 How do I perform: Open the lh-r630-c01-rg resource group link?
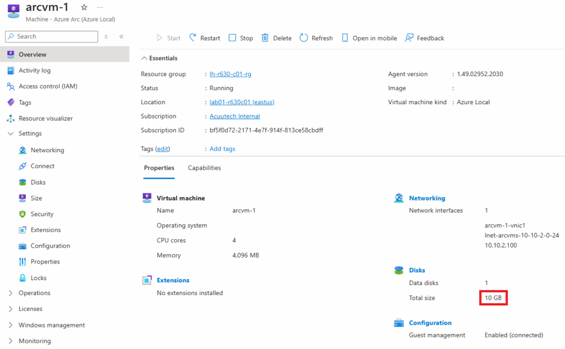click(x=230, y=74)
